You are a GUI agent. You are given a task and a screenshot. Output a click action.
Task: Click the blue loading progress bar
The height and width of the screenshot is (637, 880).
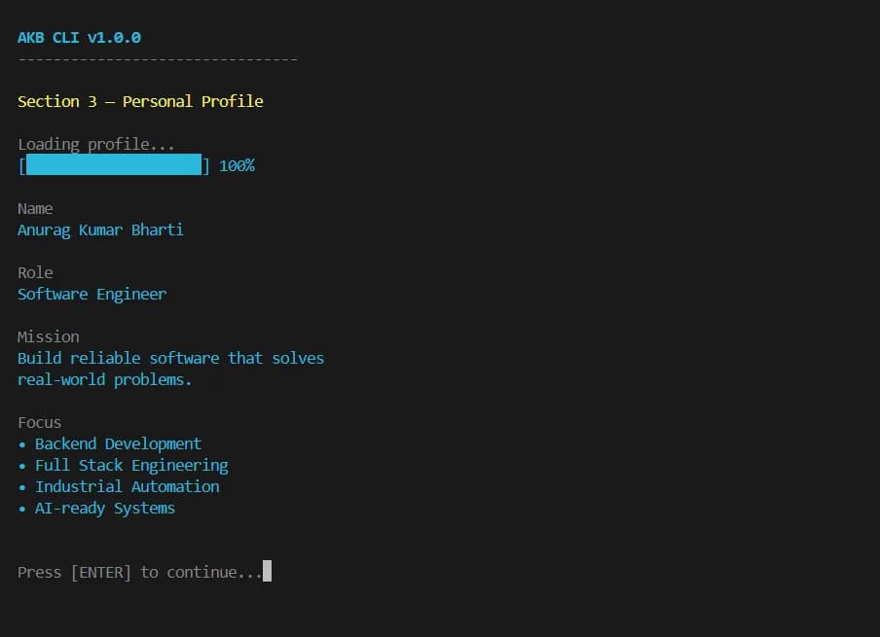coord(114,165)
